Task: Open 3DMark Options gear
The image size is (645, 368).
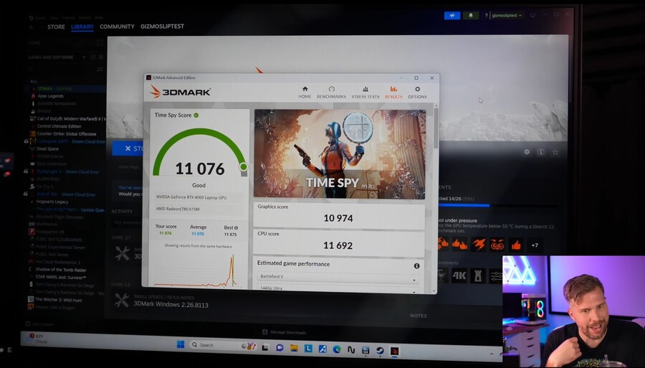Action: pos(417,93)
